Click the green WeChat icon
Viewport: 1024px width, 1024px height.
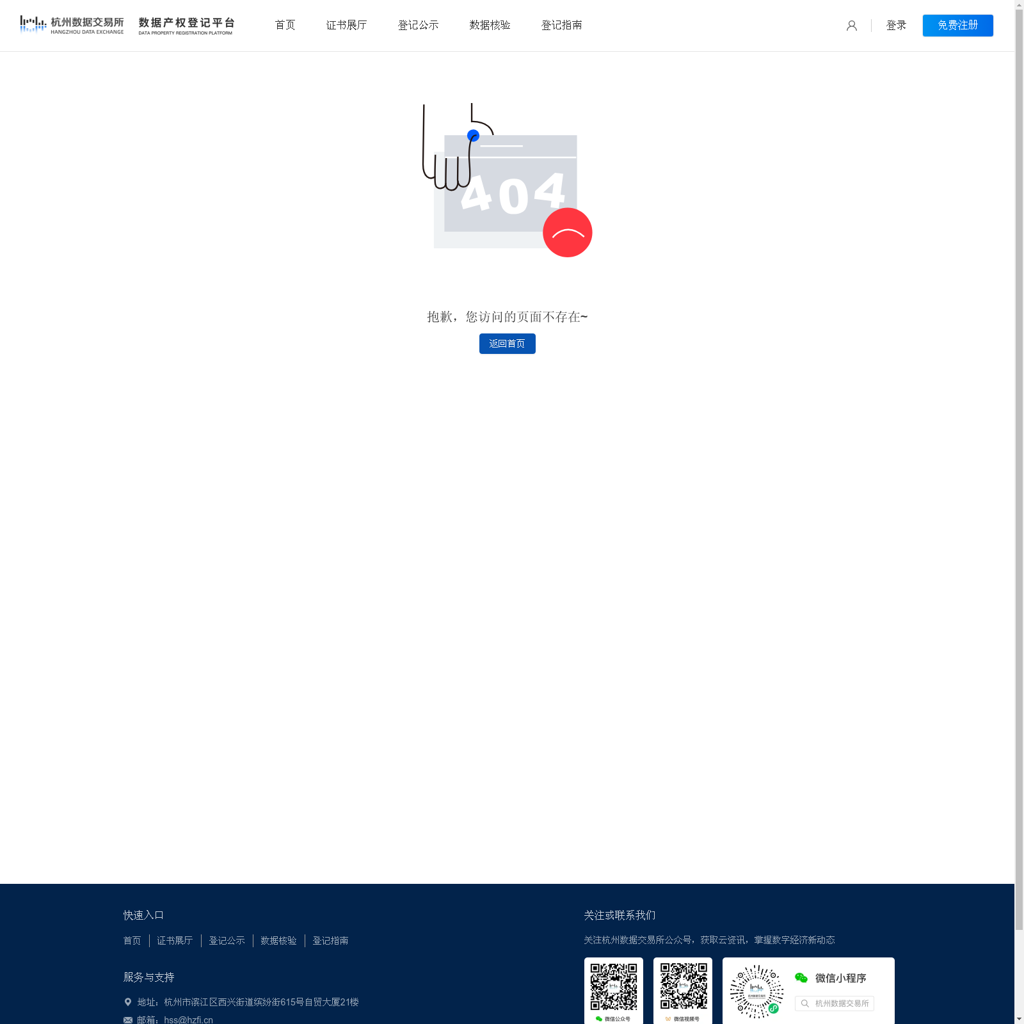point(801,978)
